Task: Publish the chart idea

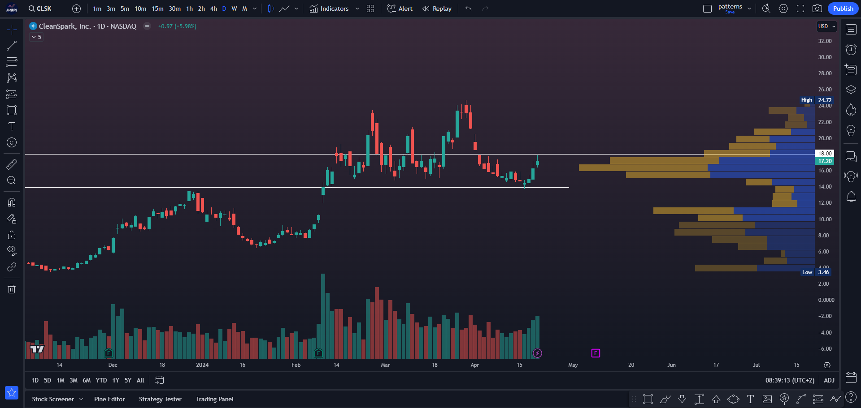Action: pyautogui.click(x=843, y=9)
